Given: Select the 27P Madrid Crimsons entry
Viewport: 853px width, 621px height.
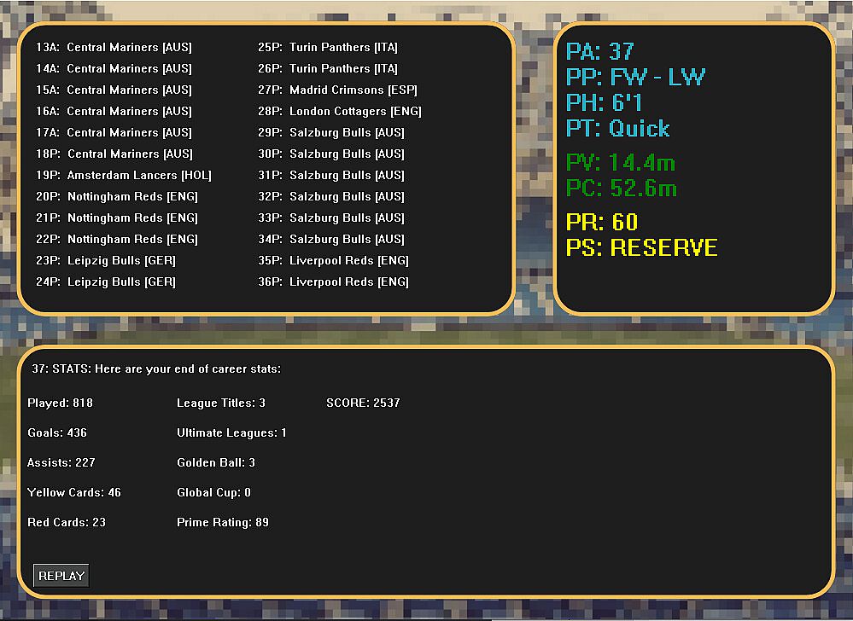Looking at the screenshot, I should 337,90.
